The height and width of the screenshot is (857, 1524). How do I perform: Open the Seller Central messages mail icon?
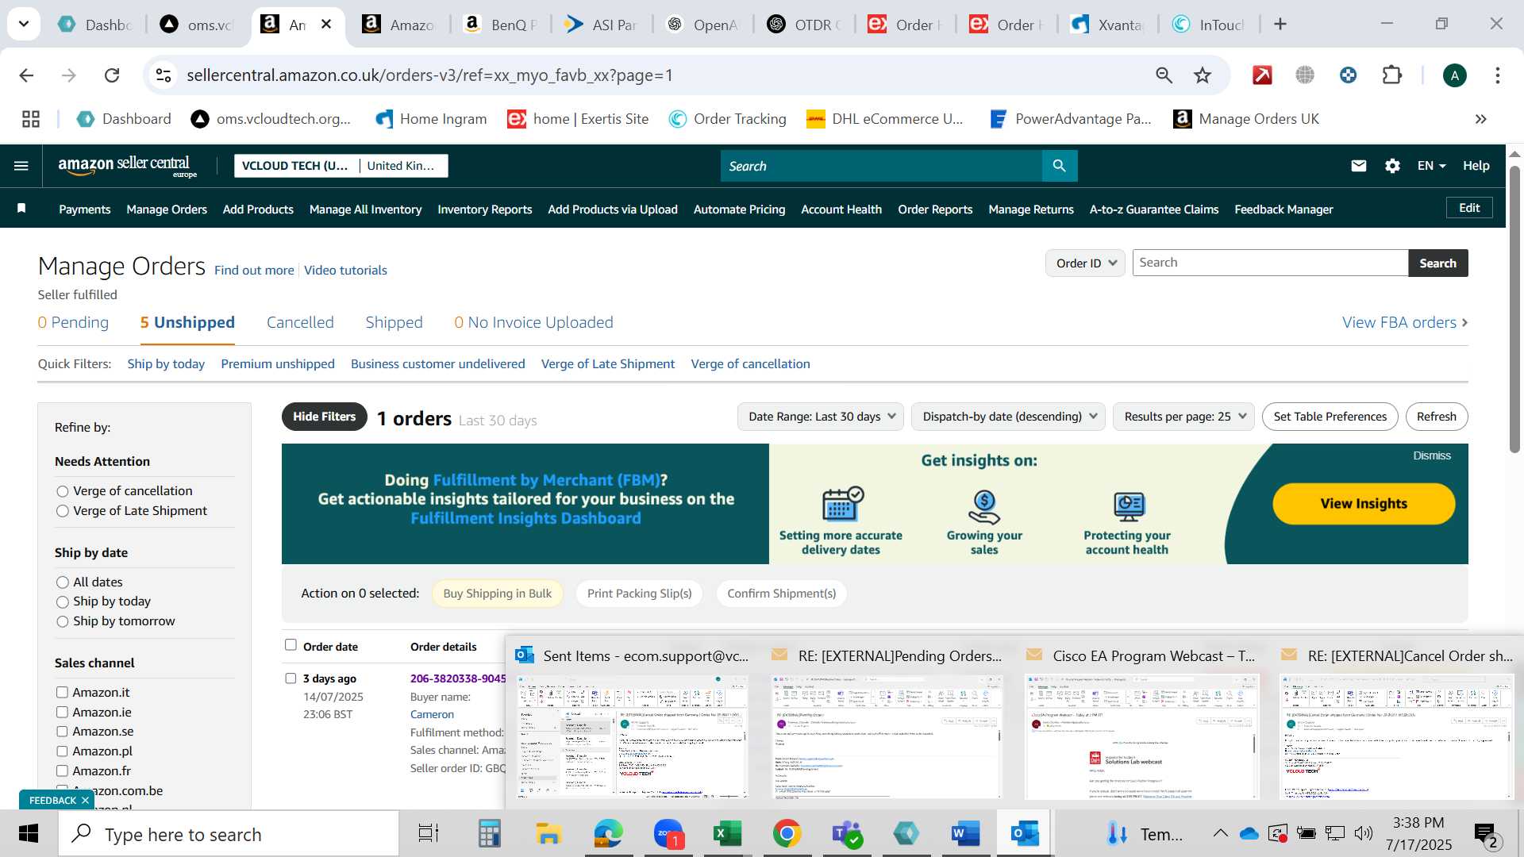point(1359,166)
